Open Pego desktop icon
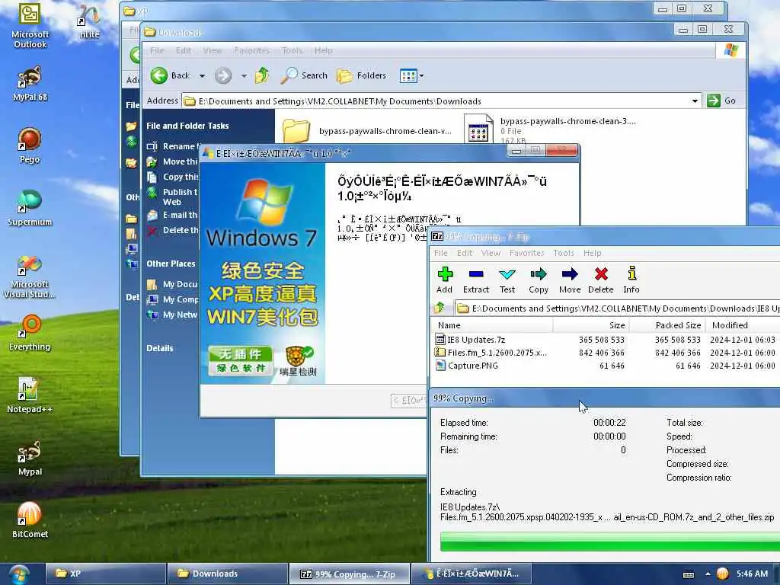The image size is (780, 585). [x=30, y=145]
